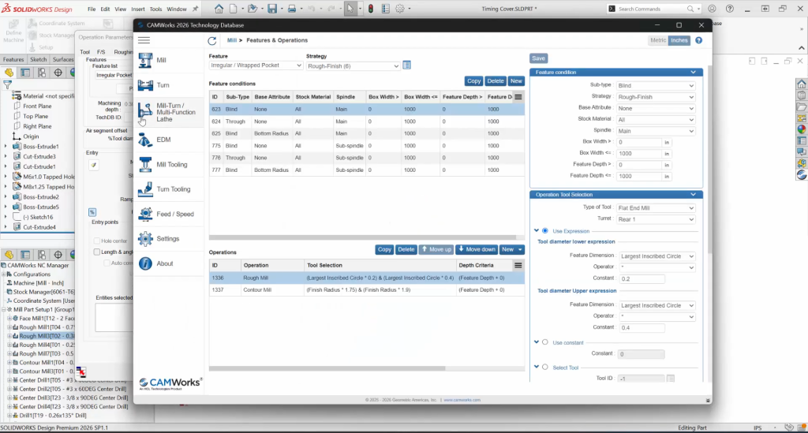The image size is (808, 433).
Task: Select the Use Expression radio button
Action: (x=545, y=230)
